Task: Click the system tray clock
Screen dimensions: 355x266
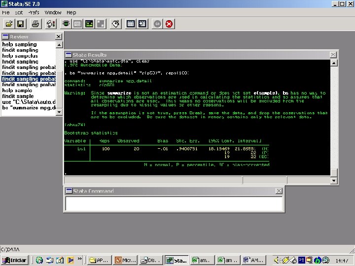Action: (342, 261)
